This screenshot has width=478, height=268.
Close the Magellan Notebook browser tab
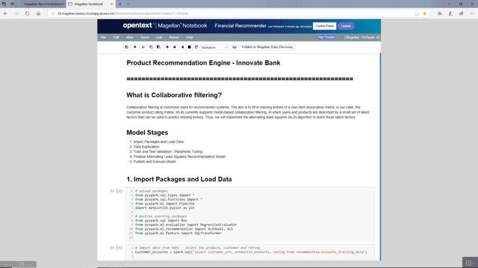tap(112, 4)
